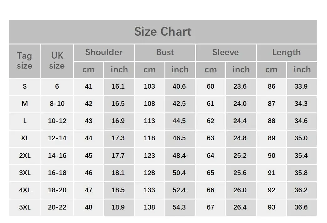This screenshot has width=327, height=223.
Task: Select the UK size column header
Action: [x=57, y=61]
